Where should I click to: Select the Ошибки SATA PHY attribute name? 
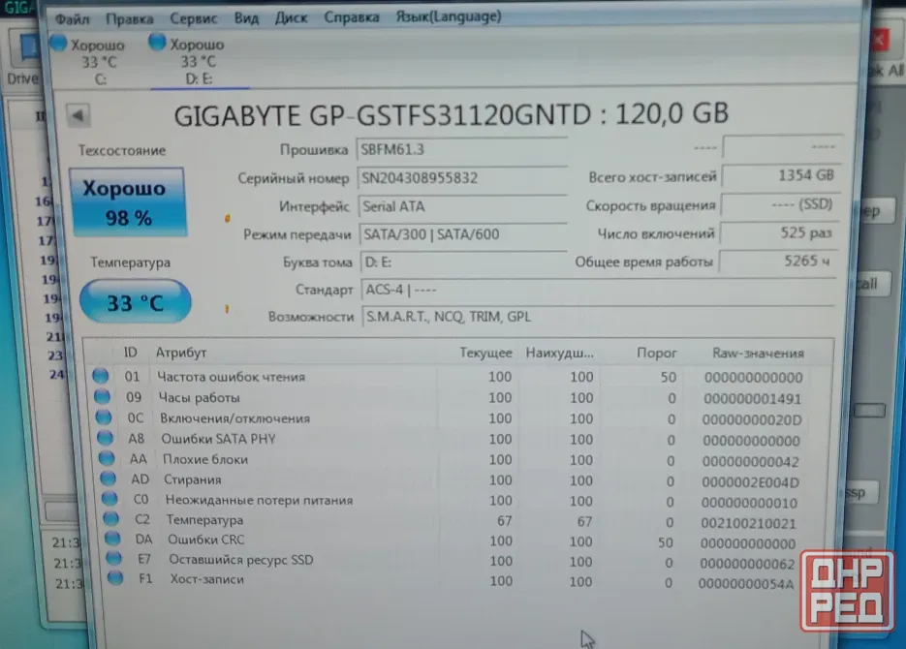pyautogui.click(x=218, y=439)
